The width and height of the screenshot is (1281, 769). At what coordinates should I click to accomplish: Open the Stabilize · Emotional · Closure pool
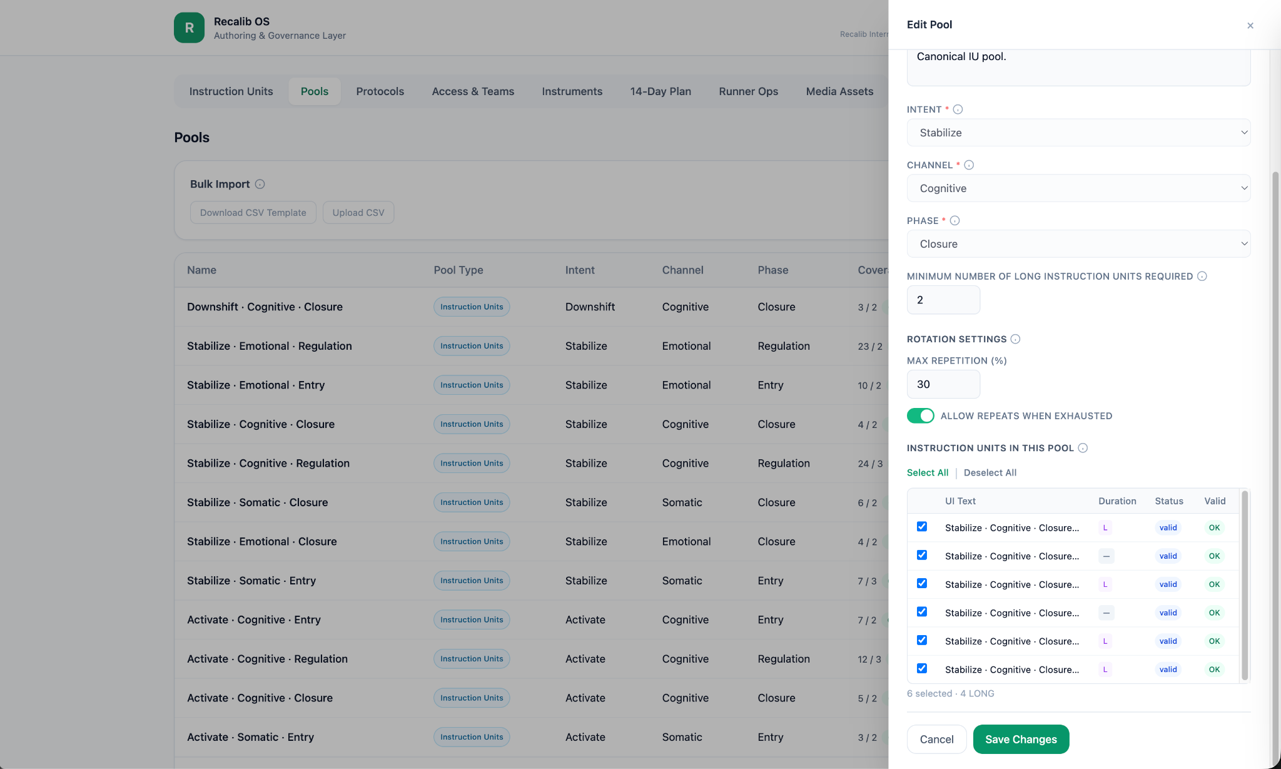[x=530, y=542]
